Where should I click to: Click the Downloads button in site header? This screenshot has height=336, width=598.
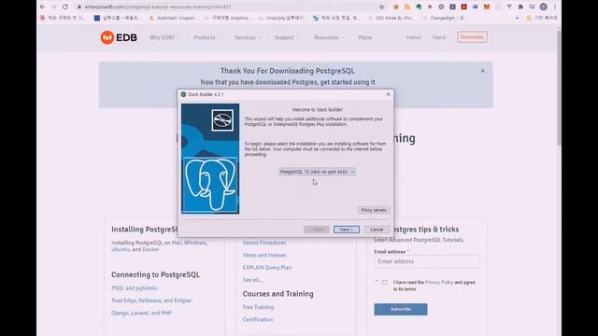pos(472,37)
